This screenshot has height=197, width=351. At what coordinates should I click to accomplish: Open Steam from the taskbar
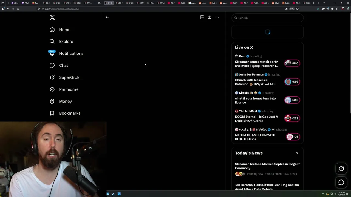pos(113,194)
